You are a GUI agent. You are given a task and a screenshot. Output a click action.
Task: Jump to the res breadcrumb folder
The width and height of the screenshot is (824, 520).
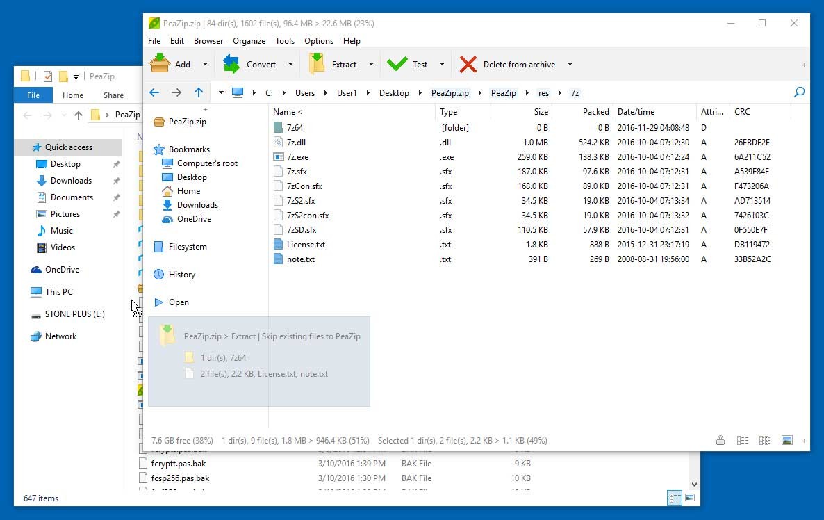coord(543,92)
